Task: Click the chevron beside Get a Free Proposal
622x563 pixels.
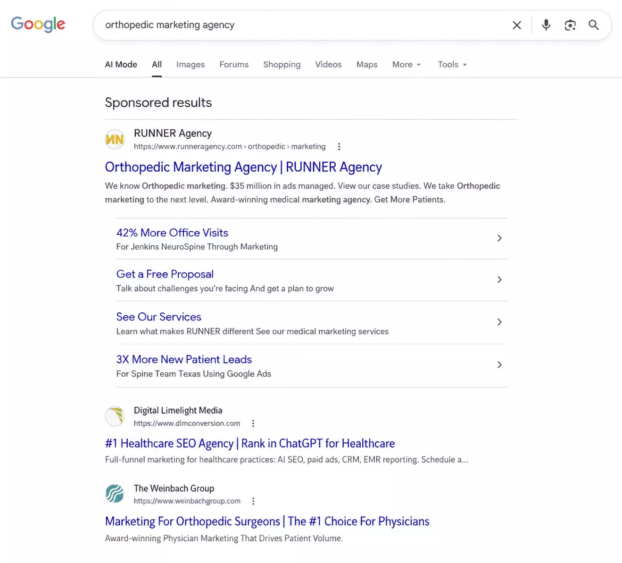Action: tap(499, 280)
